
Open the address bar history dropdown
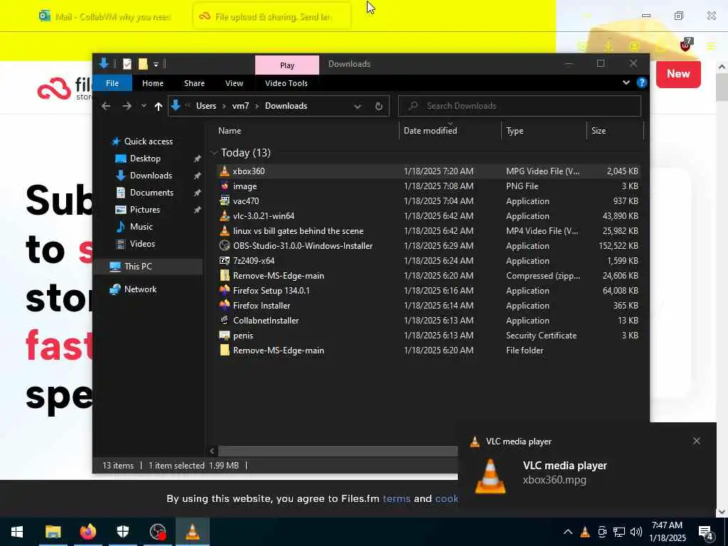click(358, 107)
